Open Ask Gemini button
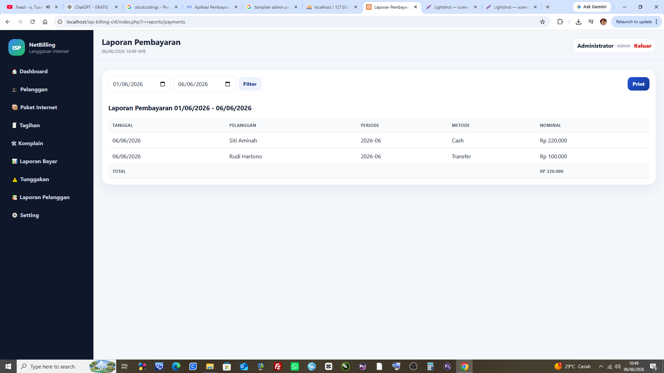The image size is (664, 373). (x=592, y=7)
